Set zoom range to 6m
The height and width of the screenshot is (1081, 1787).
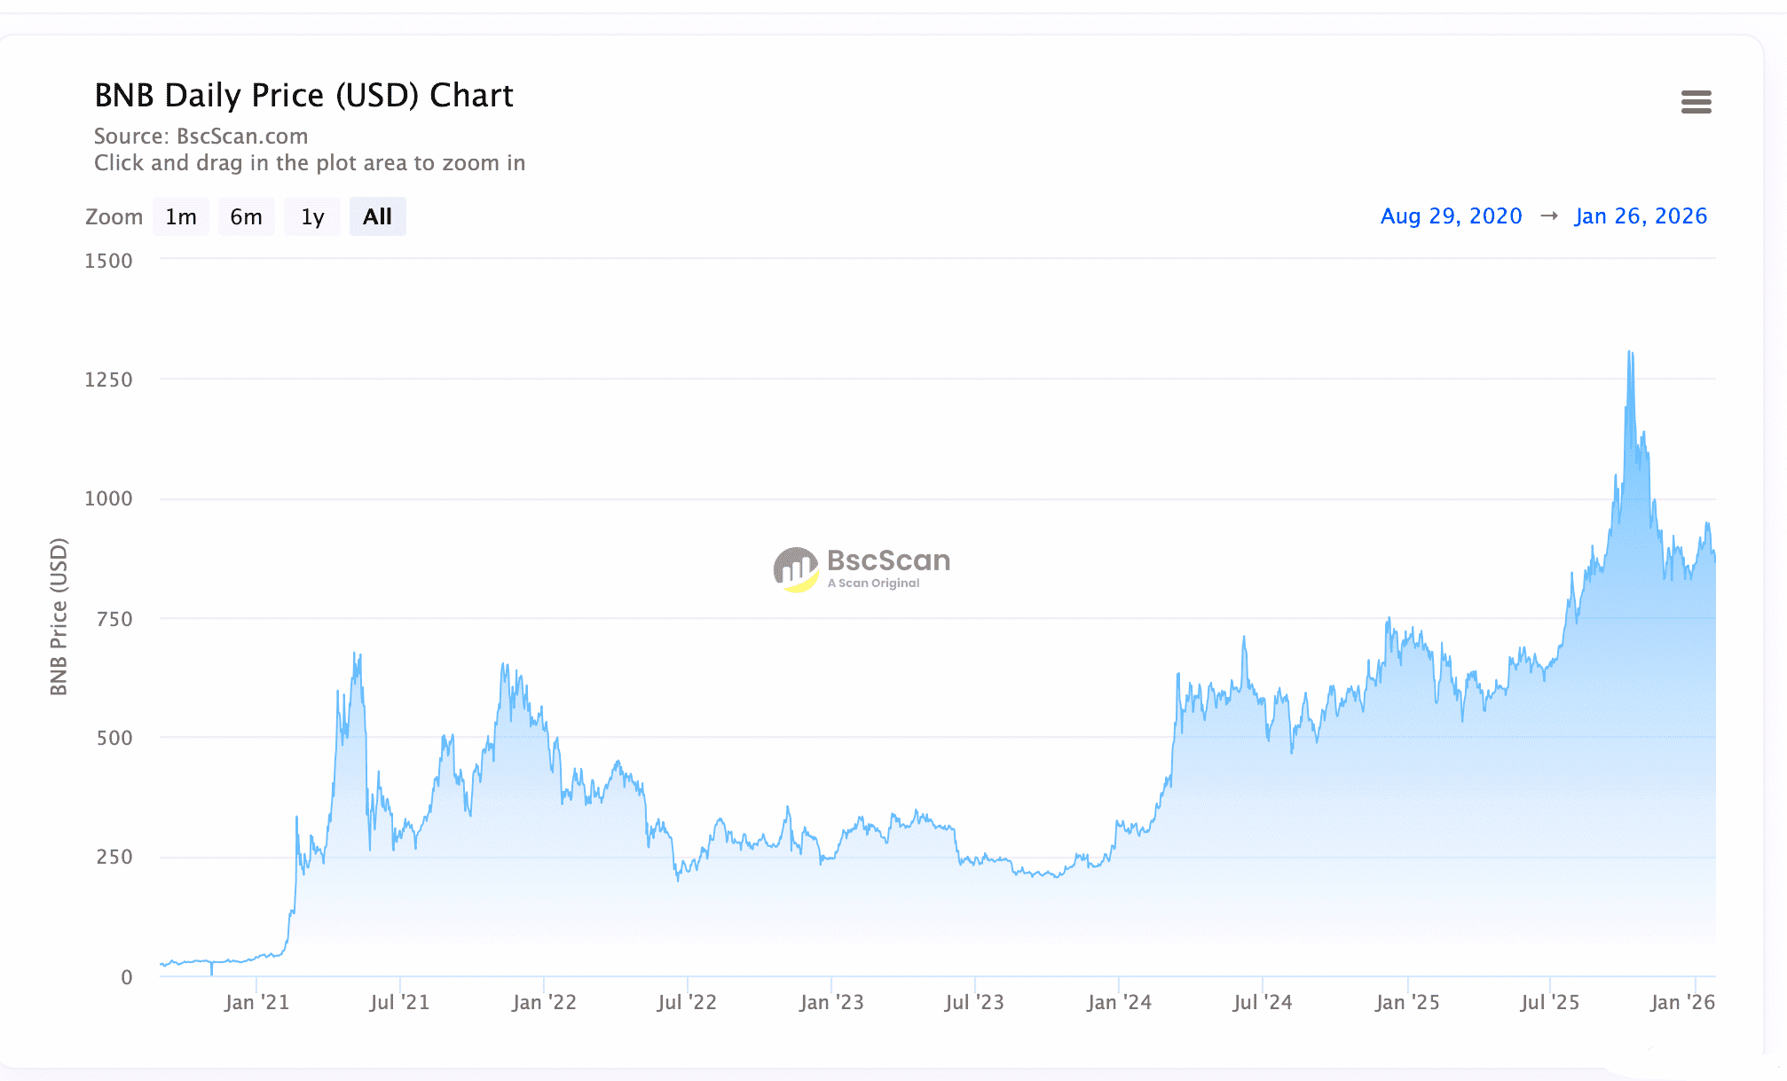coord(246,217)
